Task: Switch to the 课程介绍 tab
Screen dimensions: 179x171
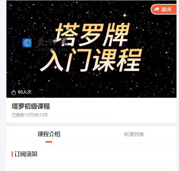Action: [49, 134]
